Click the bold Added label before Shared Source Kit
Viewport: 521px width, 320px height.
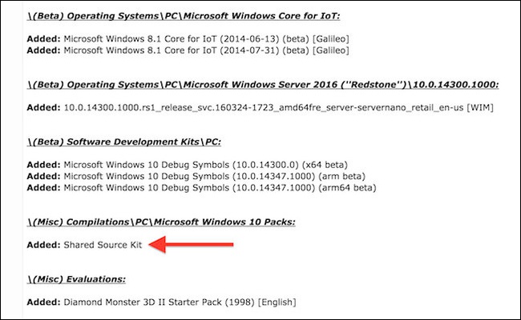tap(43, 245)
